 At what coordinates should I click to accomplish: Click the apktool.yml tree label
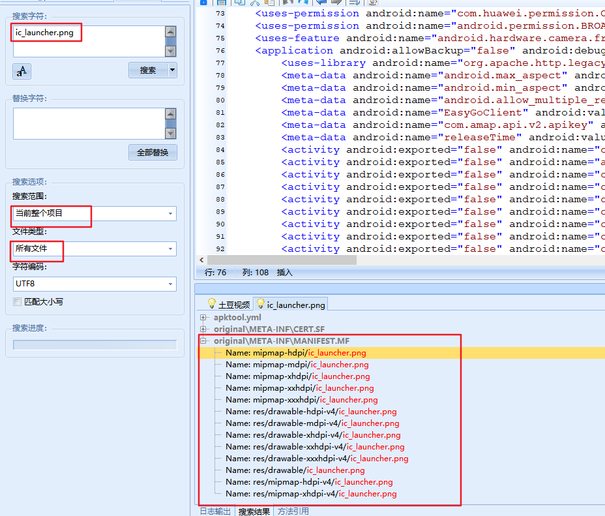(x=237, y=317)
